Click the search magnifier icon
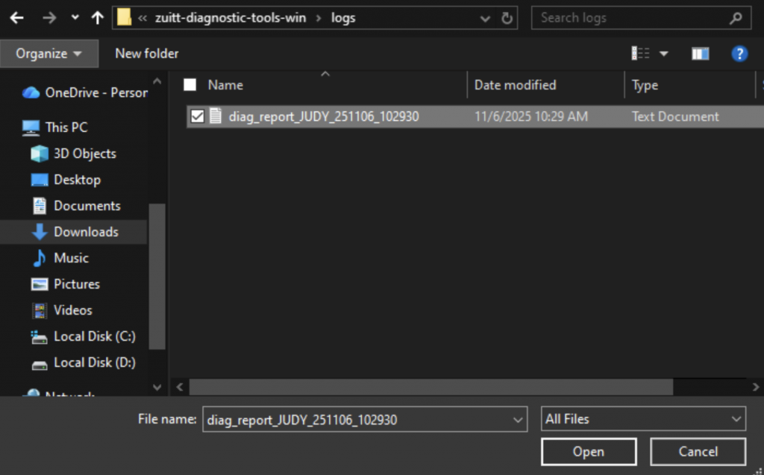The height and width of the screenshot is (475, 764). coord(735,18)
